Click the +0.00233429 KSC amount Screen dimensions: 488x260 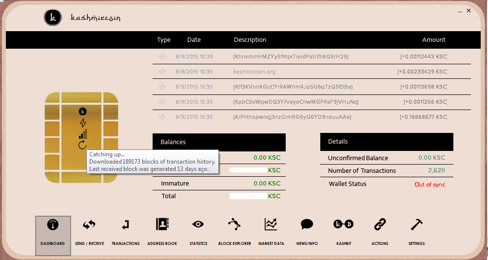click(422, 72)
